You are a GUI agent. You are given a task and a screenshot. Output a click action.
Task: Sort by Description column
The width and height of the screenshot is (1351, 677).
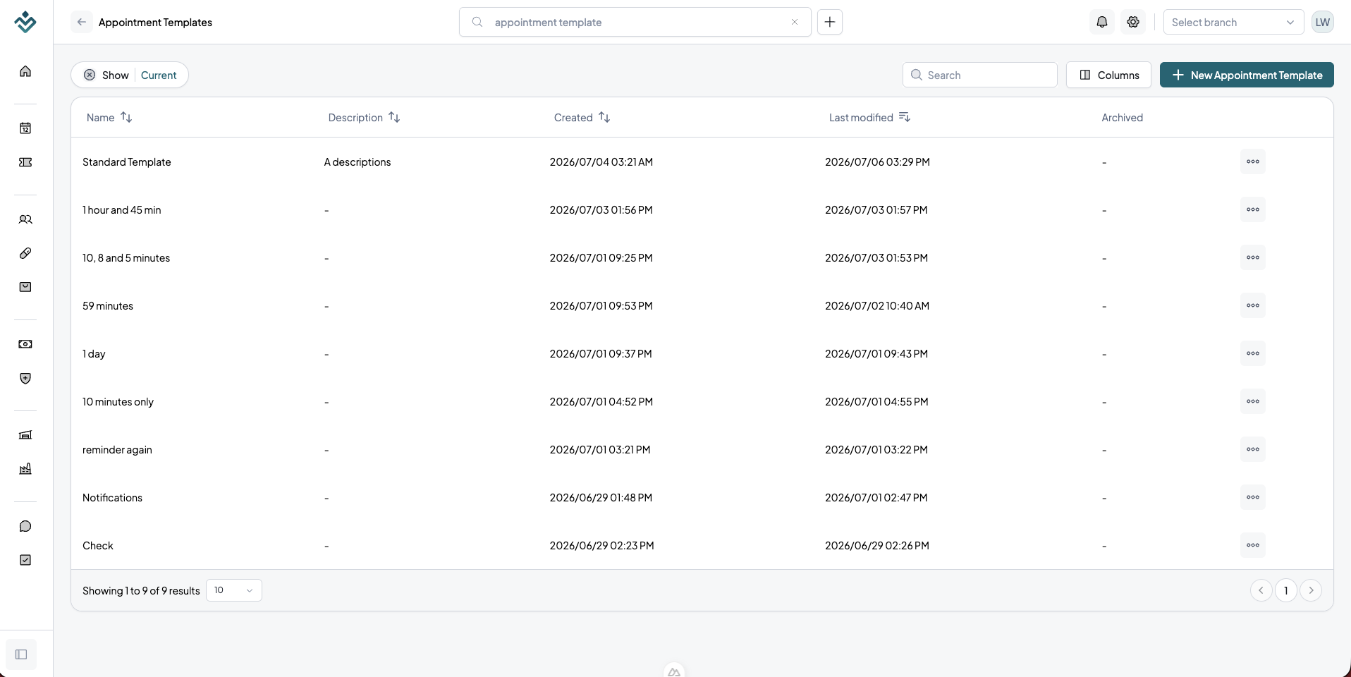coord(364,117)
